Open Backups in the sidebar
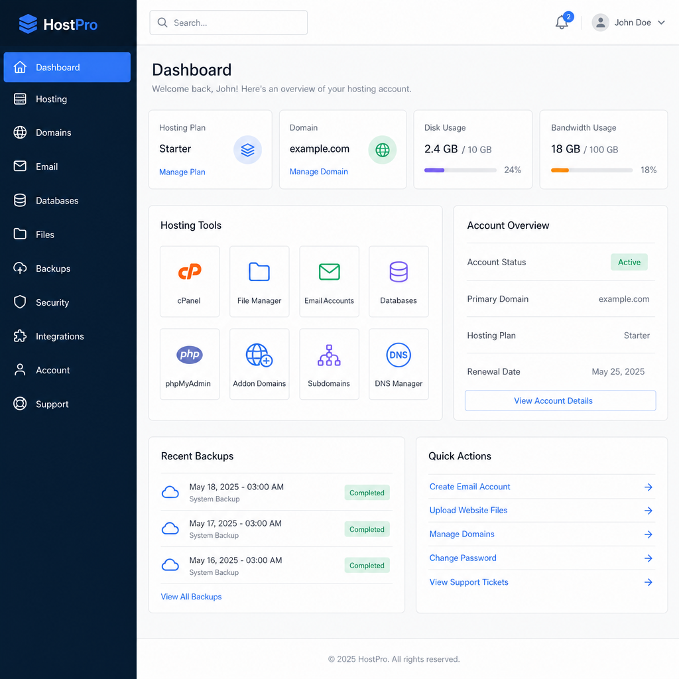Image resolution: width=679 pixels, height=679 pixels. [67, 269]
